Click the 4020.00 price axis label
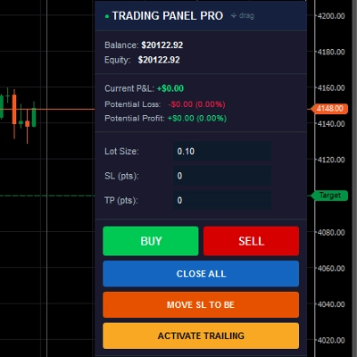This screenshot has width=357, height=357. tap(331, 340)
